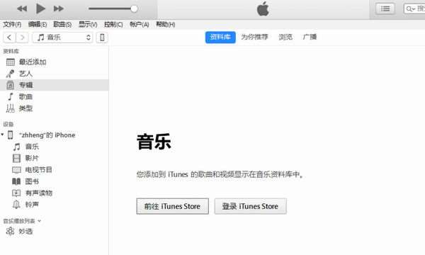This screenshot has height=255, width=425.
Task: Open the 歌曲(S) menu
Action: pyautogui.click(x=62, y=24)
